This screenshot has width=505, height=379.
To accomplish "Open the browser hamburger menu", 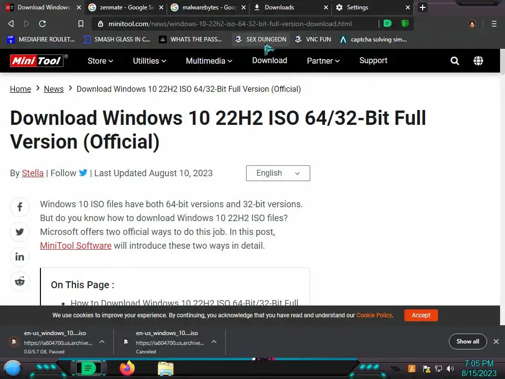I will coord(494,24).
